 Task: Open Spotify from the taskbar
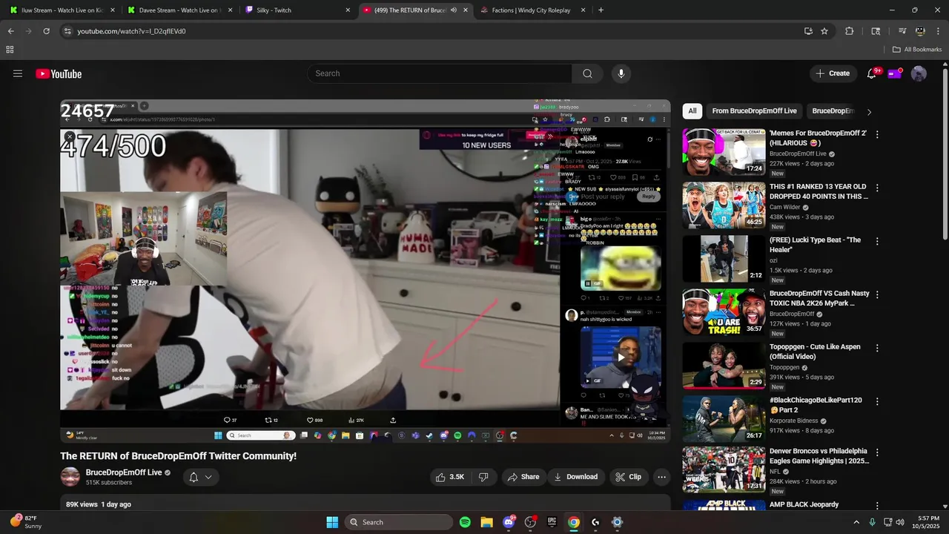tap(465, 522)
